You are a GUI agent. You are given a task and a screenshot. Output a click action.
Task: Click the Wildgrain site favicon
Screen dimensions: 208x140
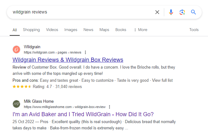tap(17, 49)
